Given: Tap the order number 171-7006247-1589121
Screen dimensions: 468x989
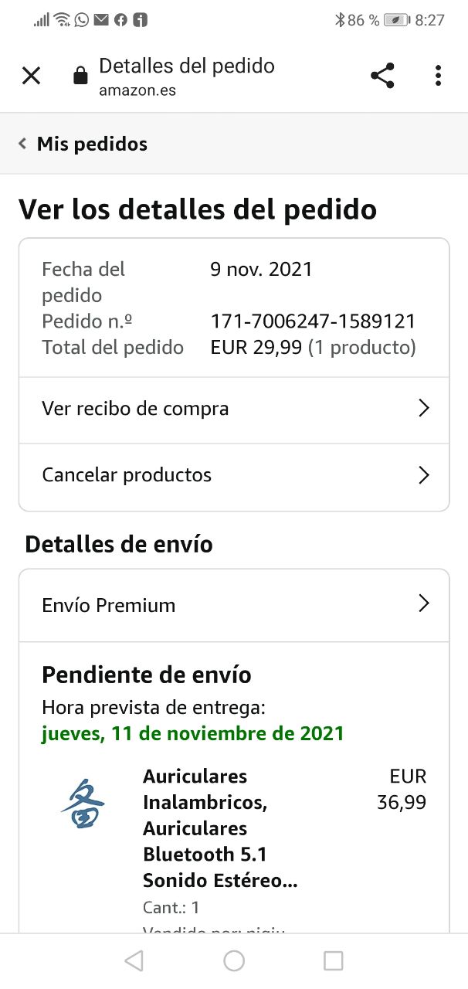Looking at the screenshot, I should [x=313, y=321].
